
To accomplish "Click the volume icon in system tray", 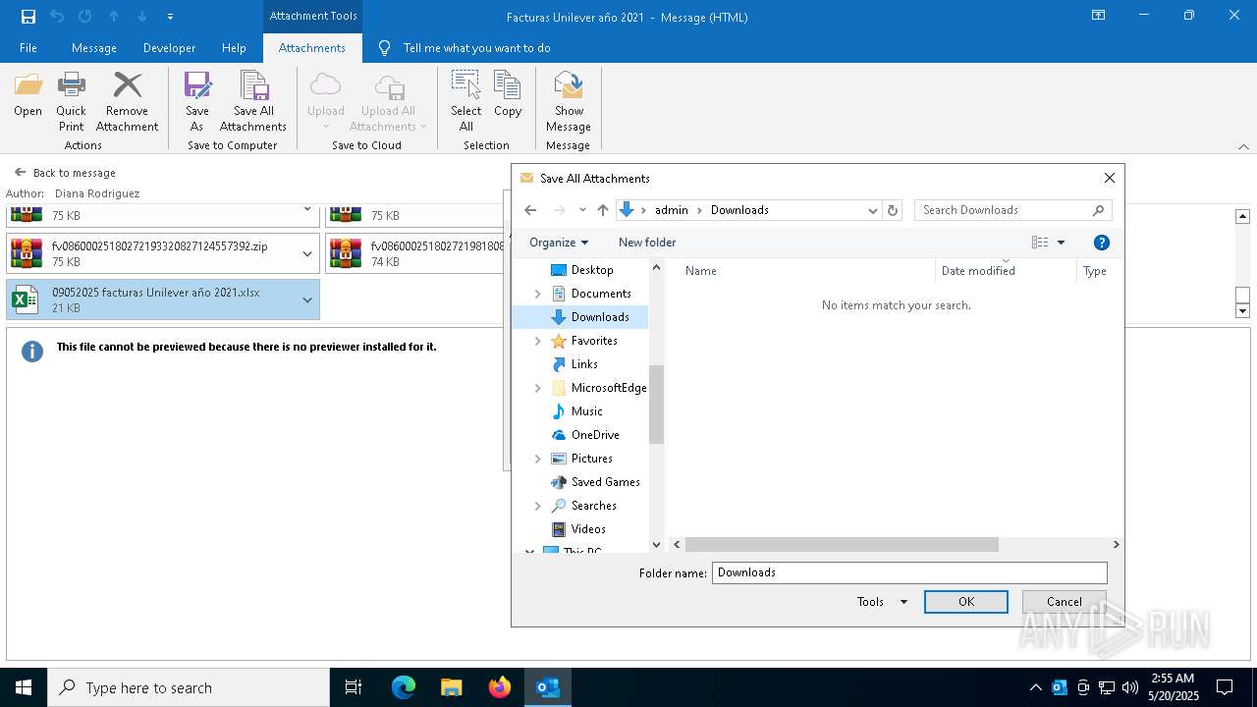I will [1130, 687].
